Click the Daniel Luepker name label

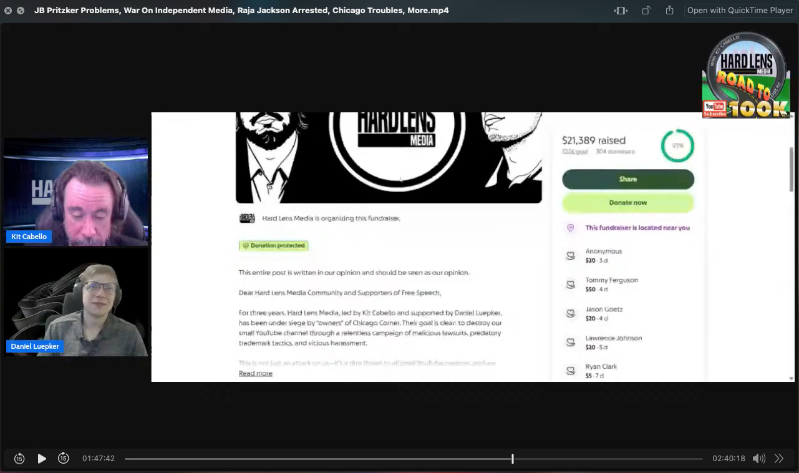[35, 346]
